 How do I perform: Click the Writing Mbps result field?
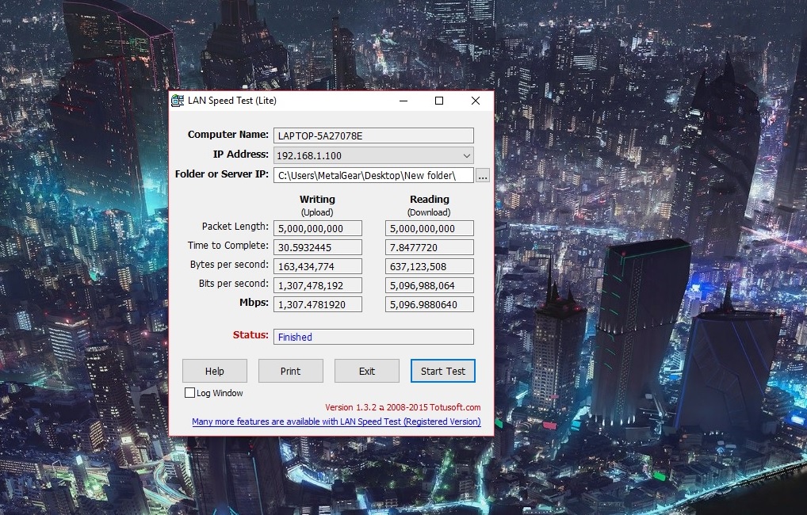317,304
